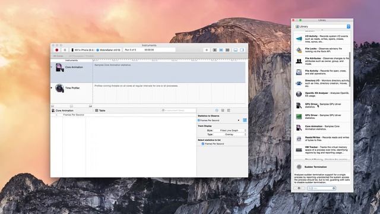
Task: Toggle the bottom detail pane button
Action: coord(235,50)
